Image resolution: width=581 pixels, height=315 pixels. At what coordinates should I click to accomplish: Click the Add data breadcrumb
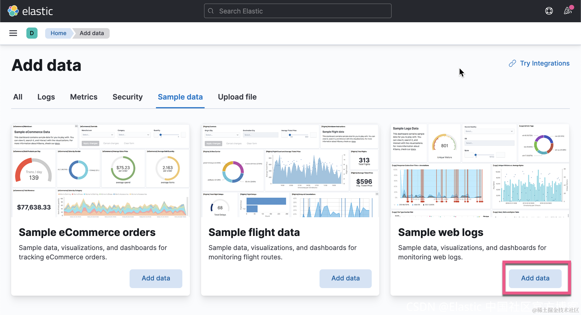pos(92,33)
